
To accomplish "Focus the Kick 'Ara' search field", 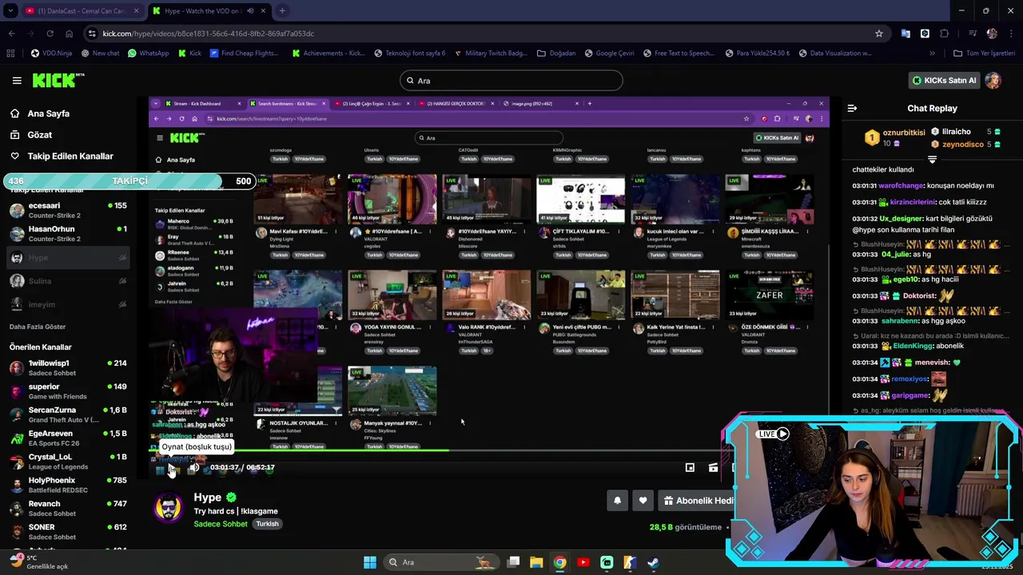I will tap(511, 81).
